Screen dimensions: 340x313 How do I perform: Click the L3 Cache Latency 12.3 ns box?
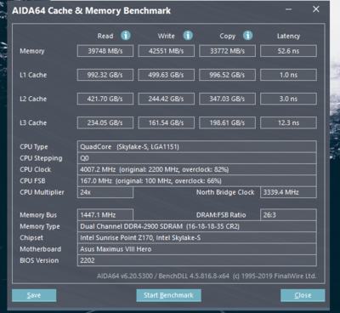pyautogui.click(x=288, y=122)
